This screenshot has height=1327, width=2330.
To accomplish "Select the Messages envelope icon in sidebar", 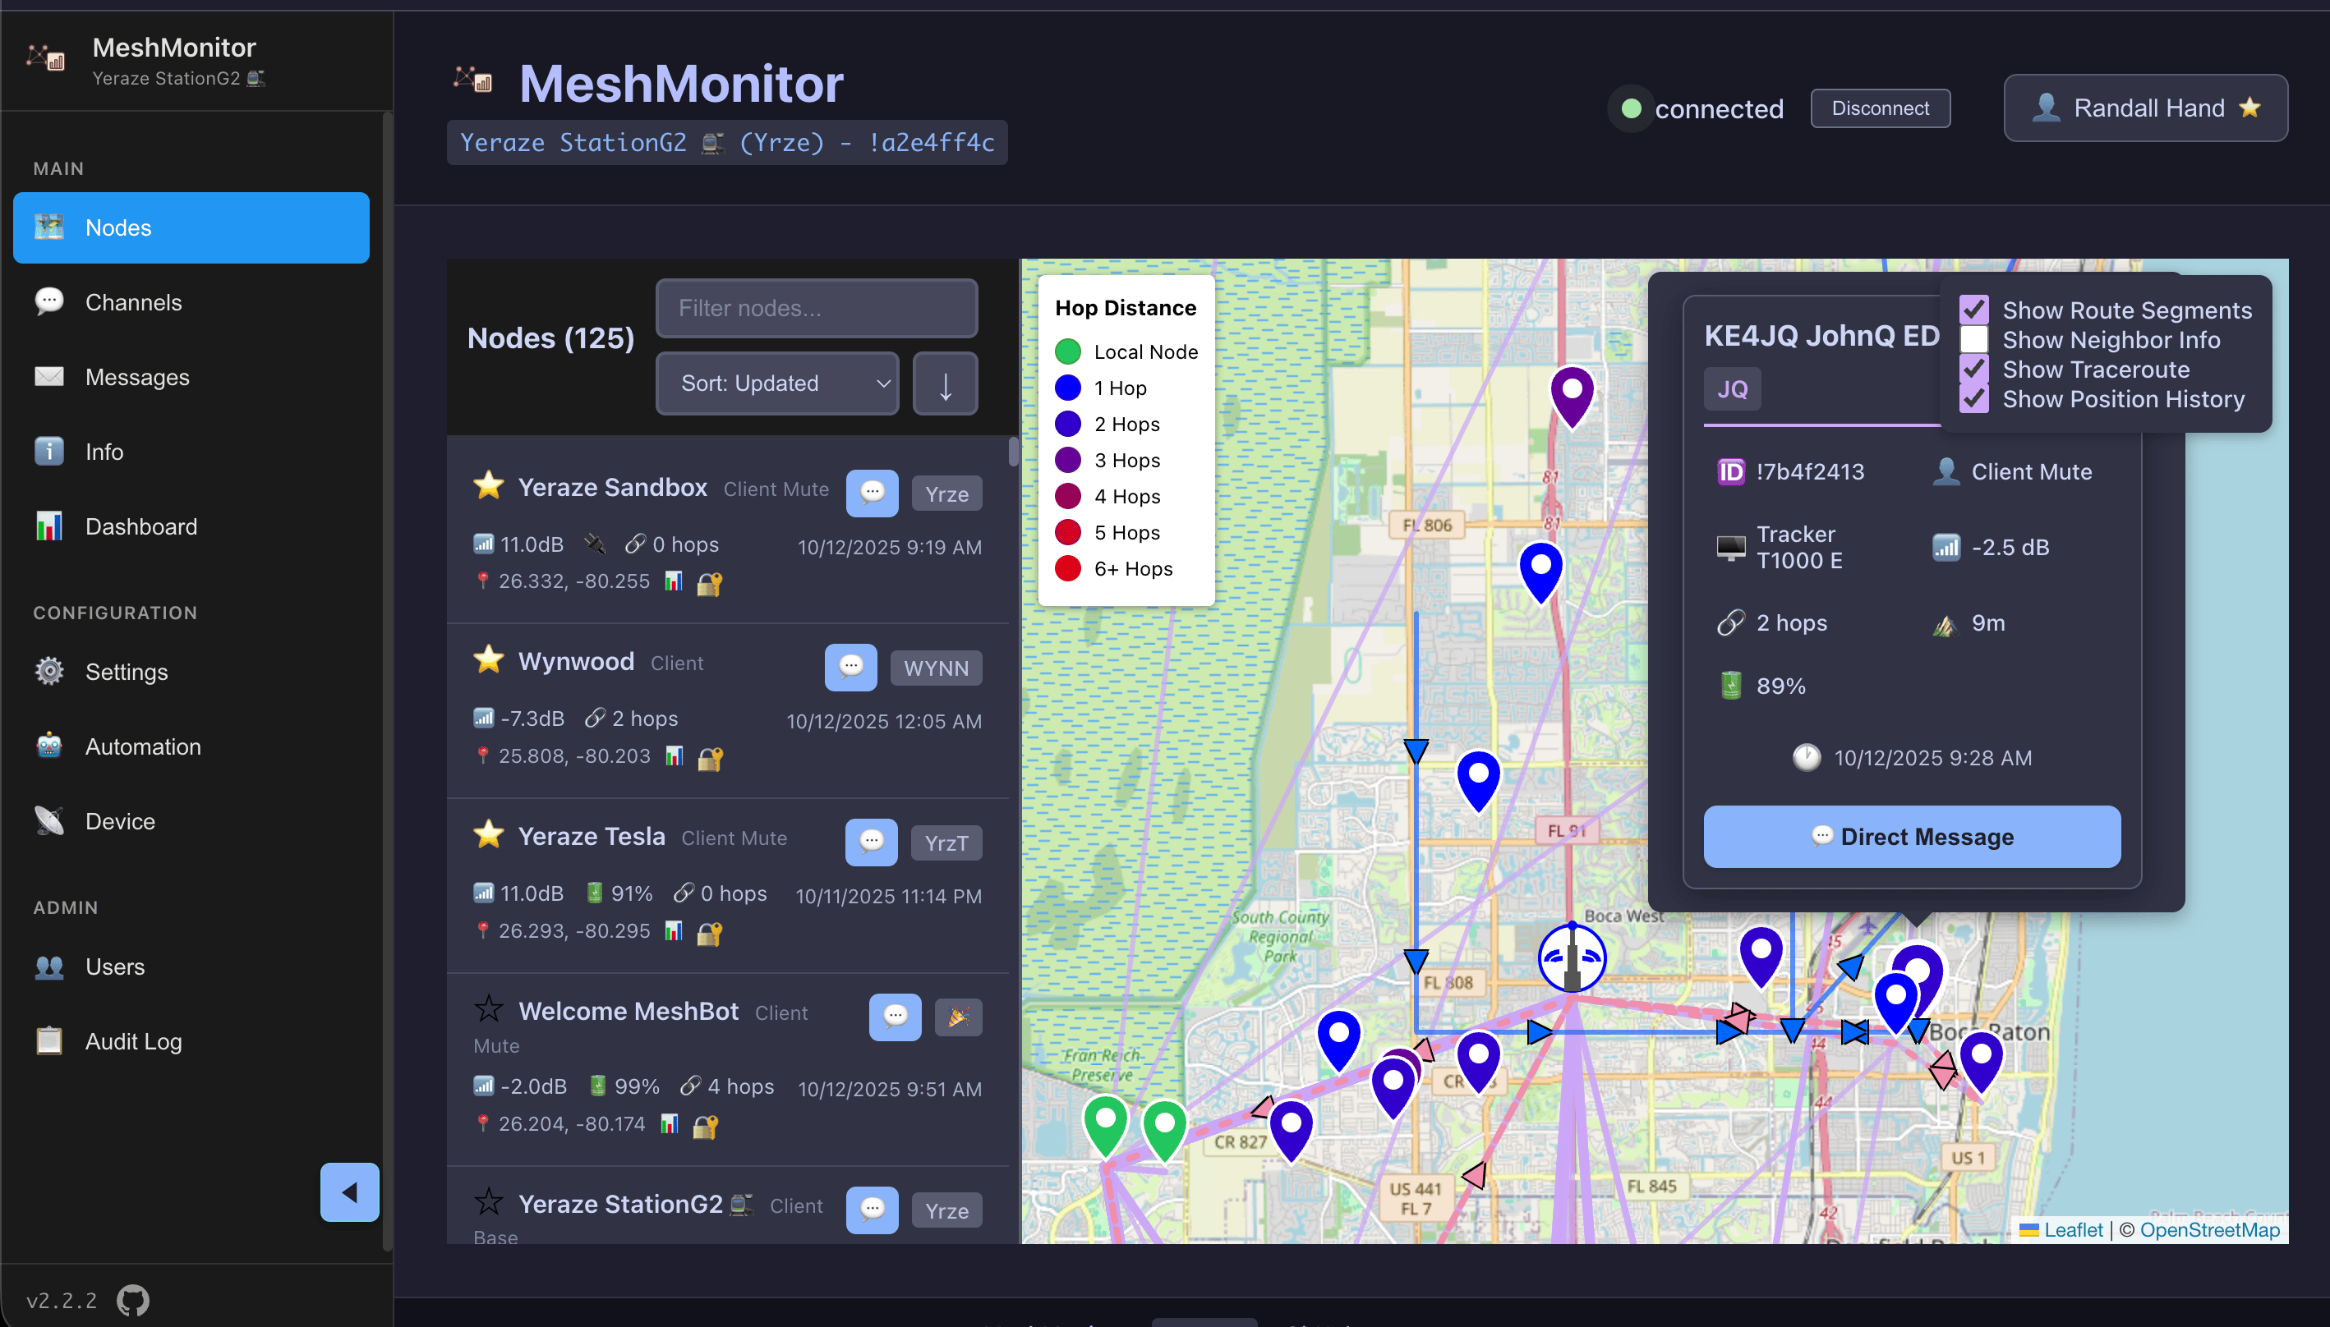I will tap(49, 376).
